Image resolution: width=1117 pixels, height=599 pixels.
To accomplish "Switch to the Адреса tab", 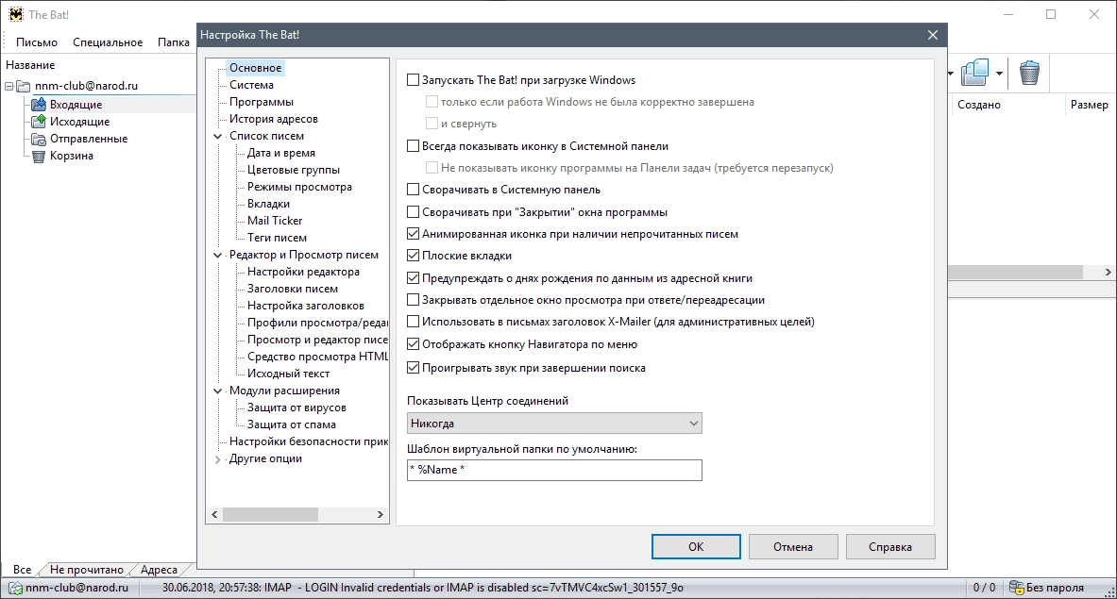I will pyautogui.click(x=159, y=570).
